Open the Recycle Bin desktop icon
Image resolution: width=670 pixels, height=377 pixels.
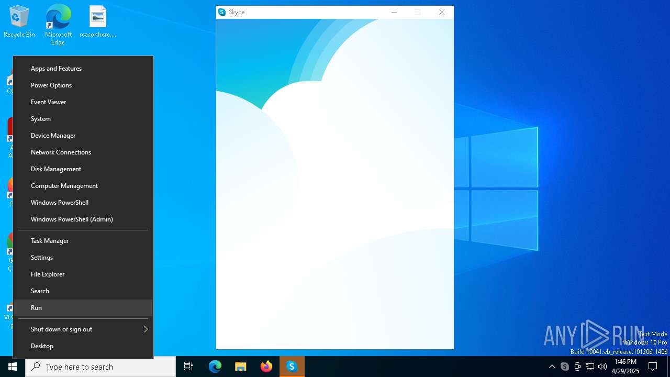point(19,22)
